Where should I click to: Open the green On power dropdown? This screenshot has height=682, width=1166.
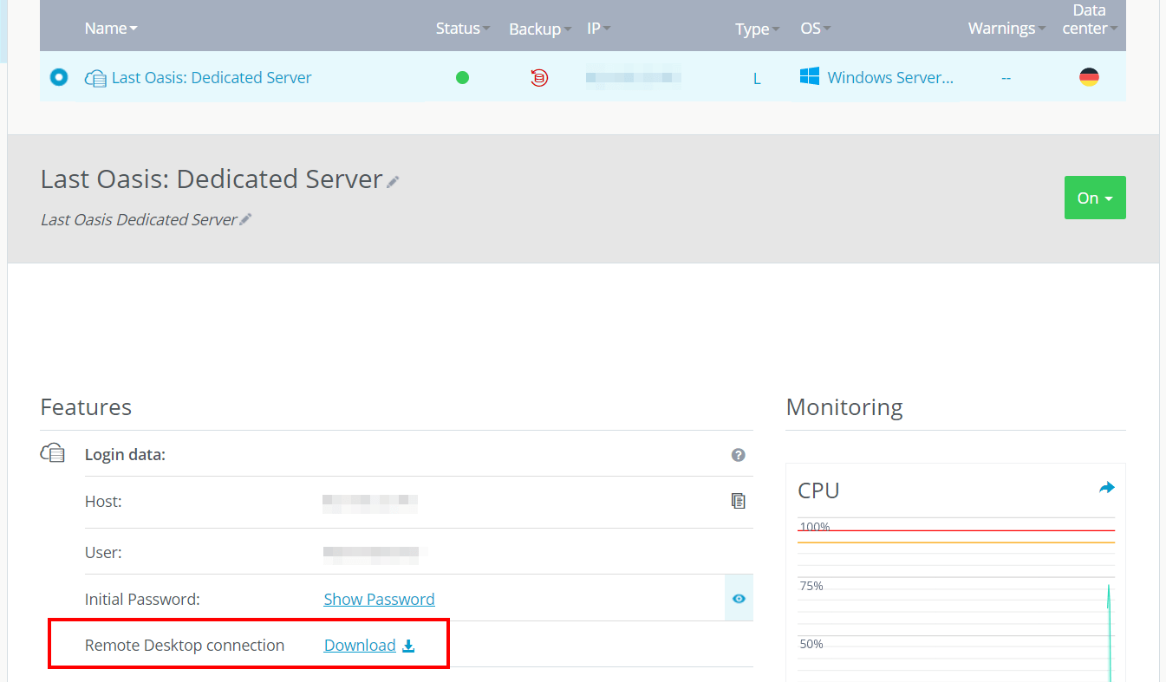(x=1094, y=198)
